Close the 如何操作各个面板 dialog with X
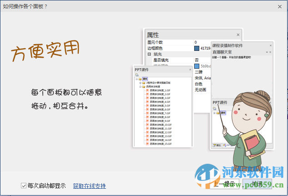This screenshot has width=288, height=196. [280, 7]
